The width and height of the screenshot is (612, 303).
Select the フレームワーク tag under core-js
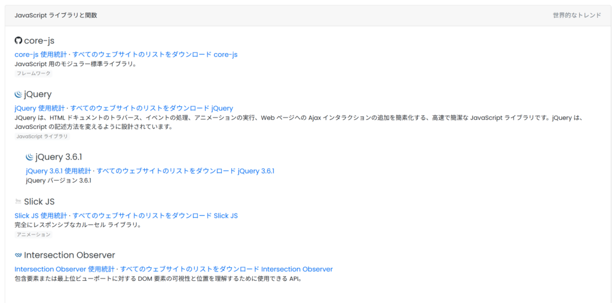tap(33, 73)
